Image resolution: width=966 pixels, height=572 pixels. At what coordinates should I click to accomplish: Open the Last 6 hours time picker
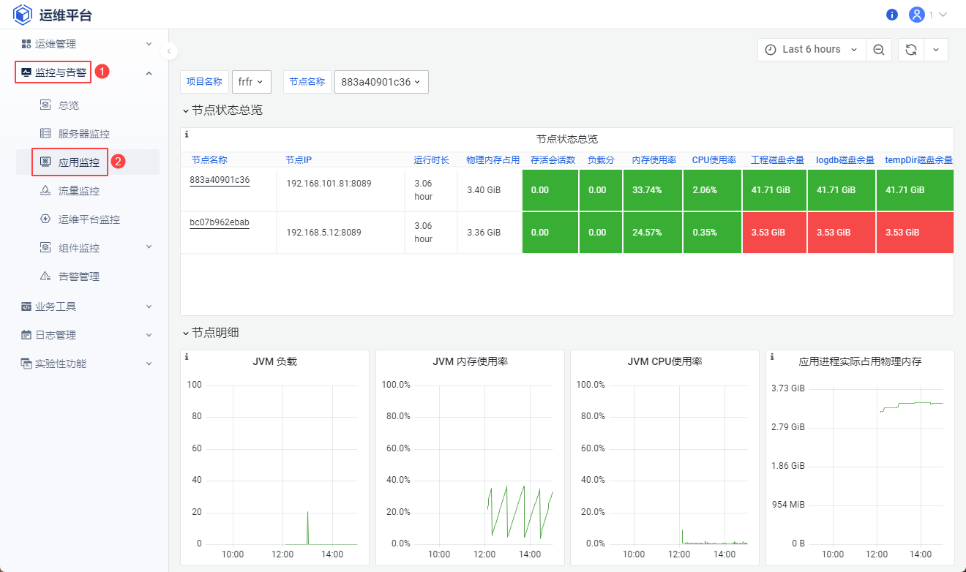click(811, 50)
